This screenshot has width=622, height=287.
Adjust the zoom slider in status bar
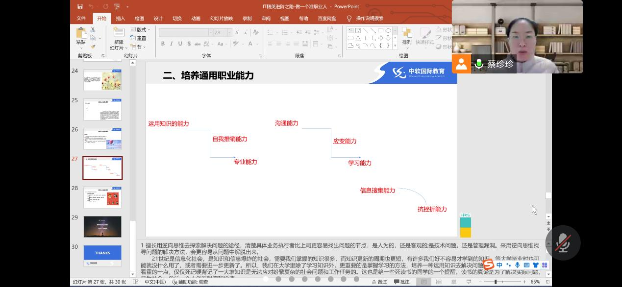(496, 282)
